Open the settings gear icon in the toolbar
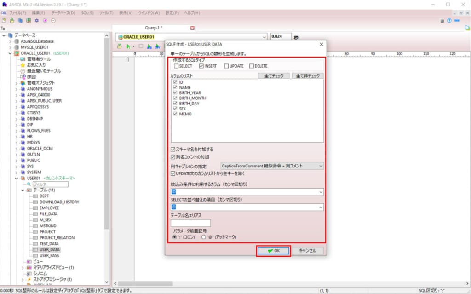 pyautogui.click(x=36, y=20)
